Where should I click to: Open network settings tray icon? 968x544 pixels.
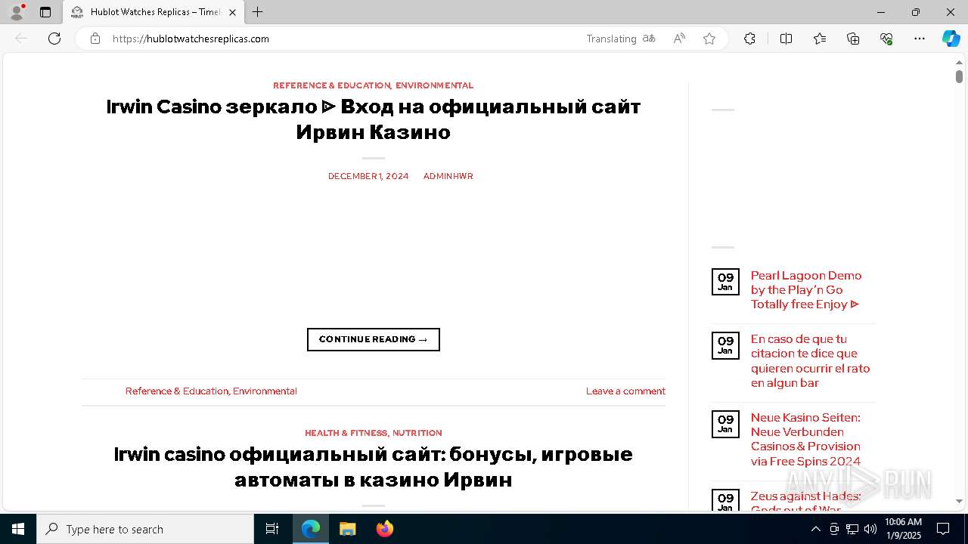pyautogui.click(x=852, y=529)
